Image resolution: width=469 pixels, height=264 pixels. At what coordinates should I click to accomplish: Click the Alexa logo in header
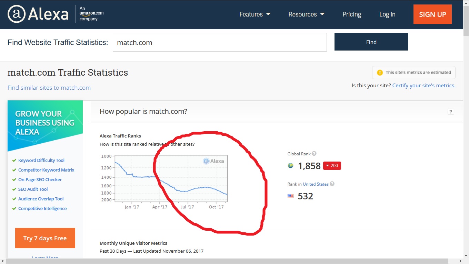coord(38,14)
